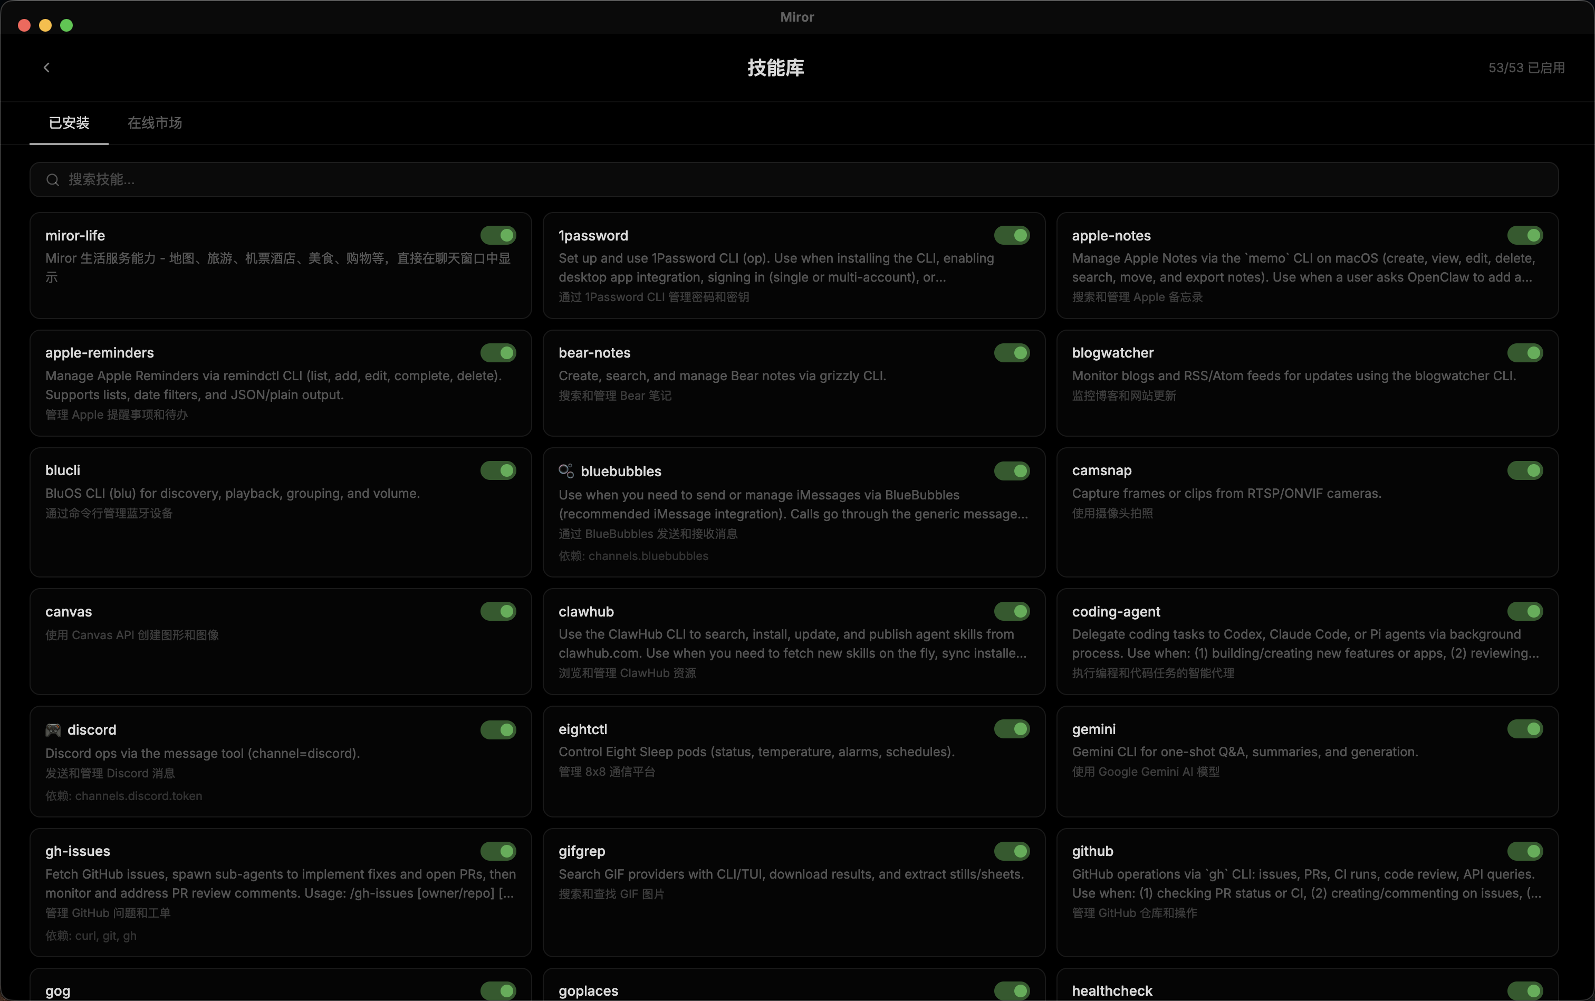This screenshot has height=1001, width=1595.
Task: Disable the camsnap skill
Action: point(1525,470)
